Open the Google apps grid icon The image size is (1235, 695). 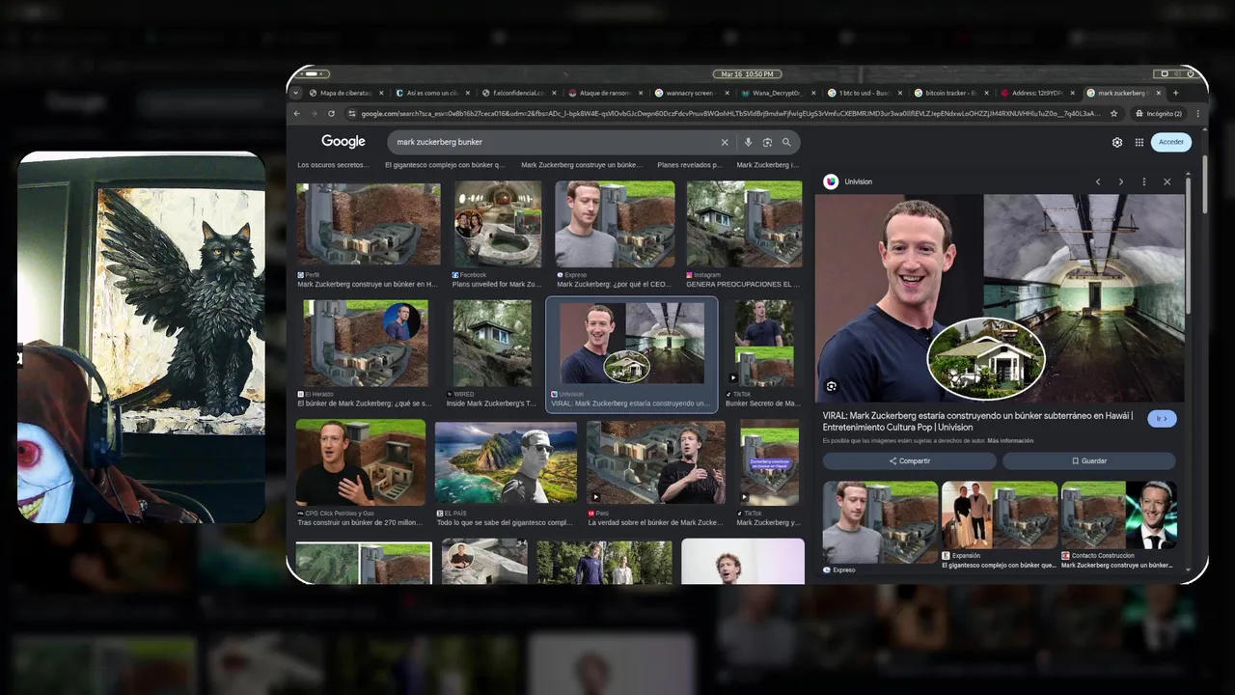click(1139, 142)
